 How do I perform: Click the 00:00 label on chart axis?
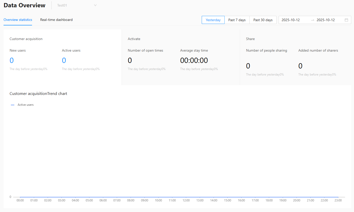click(x=20, y=200)
